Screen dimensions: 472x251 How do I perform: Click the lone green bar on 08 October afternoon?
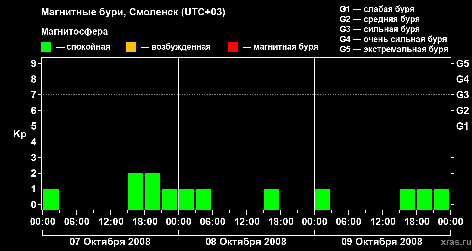coord(272,199)
